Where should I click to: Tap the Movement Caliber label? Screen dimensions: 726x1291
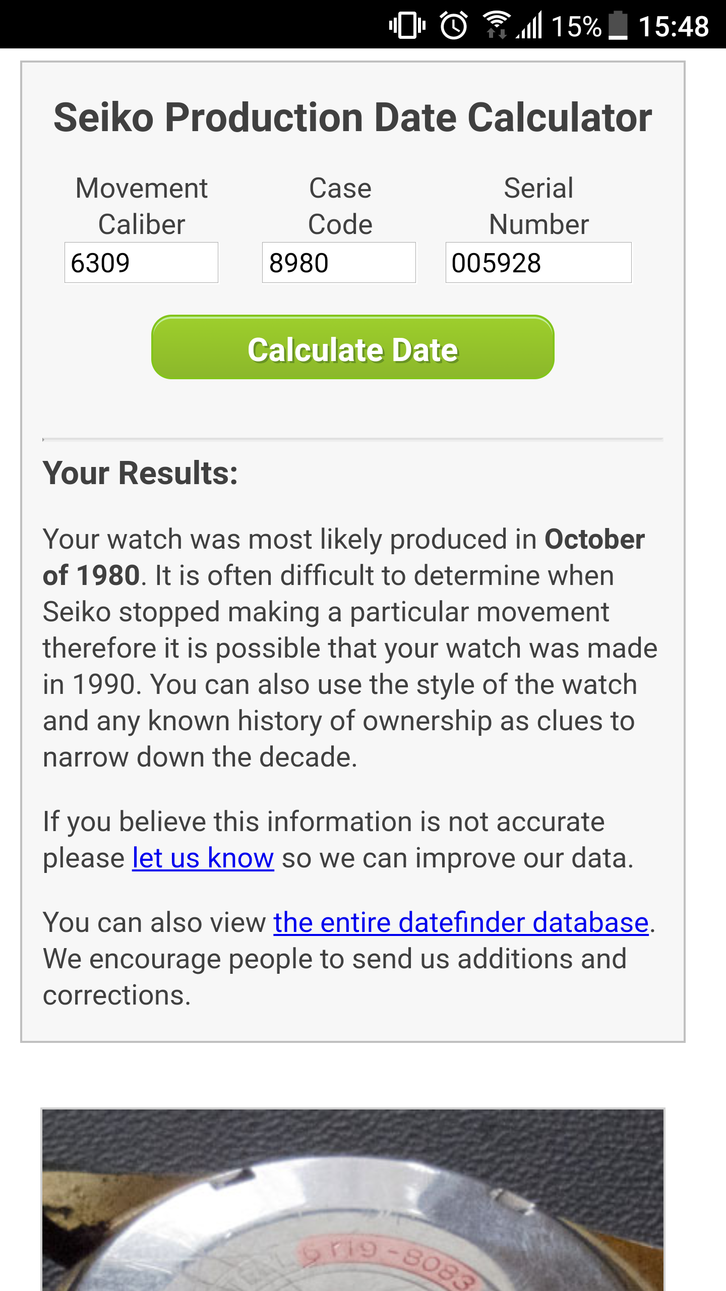[141, 206]
